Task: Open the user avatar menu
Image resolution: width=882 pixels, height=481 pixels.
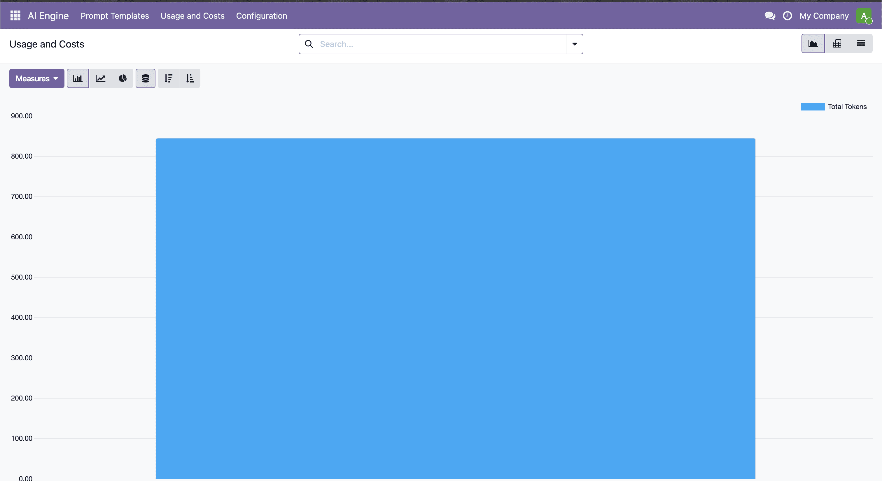Action: 864,16
